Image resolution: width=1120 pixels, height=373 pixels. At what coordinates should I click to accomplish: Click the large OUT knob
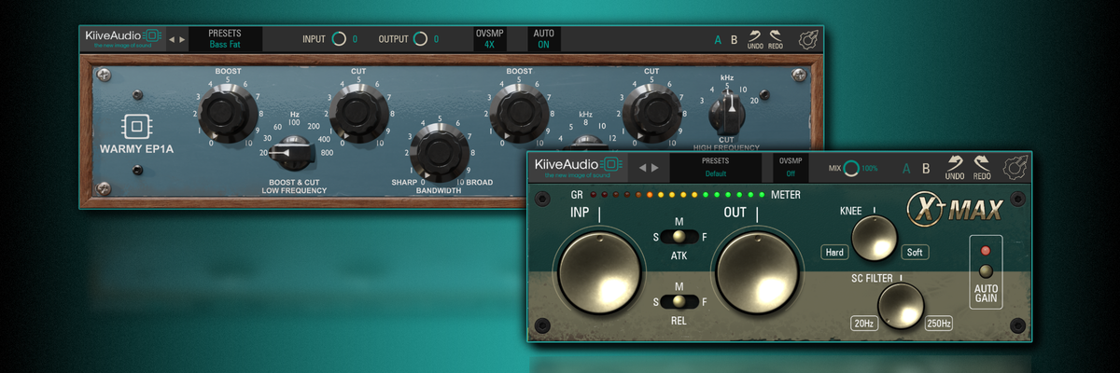click(756, 273)
